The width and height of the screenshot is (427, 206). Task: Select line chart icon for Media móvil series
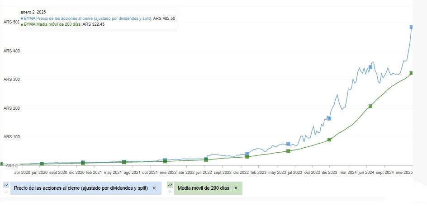click(170, 185)
